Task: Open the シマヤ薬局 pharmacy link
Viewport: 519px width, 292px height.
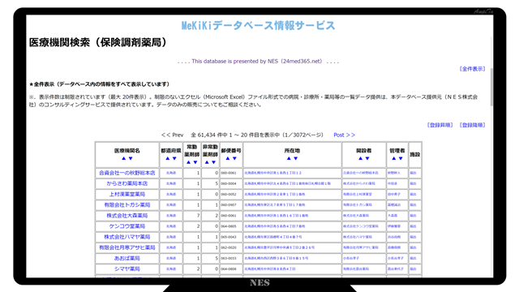Action: 127,268
